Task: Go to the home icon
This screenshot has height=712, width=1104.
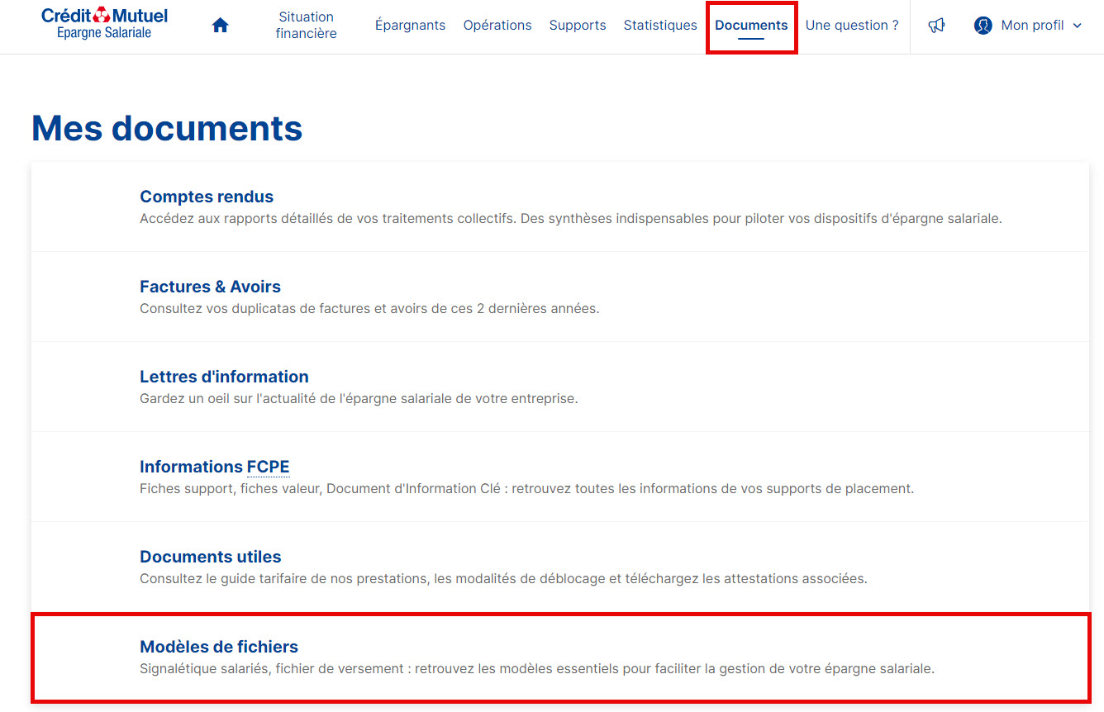Action: [x=220, y=26]
